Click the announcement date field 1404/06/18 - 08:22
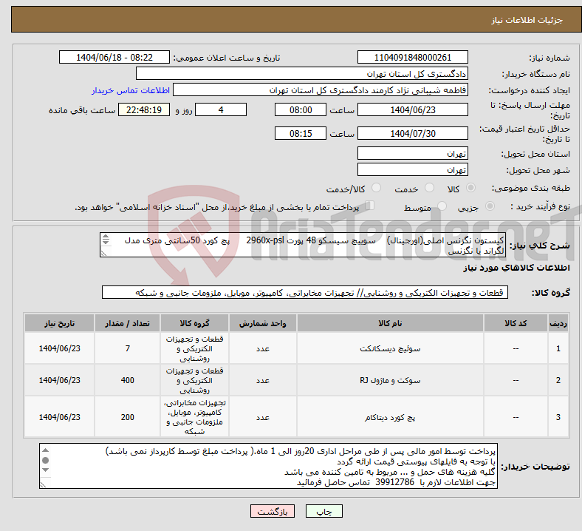Viewport: 582px width, 531px height. pos(114,57)
